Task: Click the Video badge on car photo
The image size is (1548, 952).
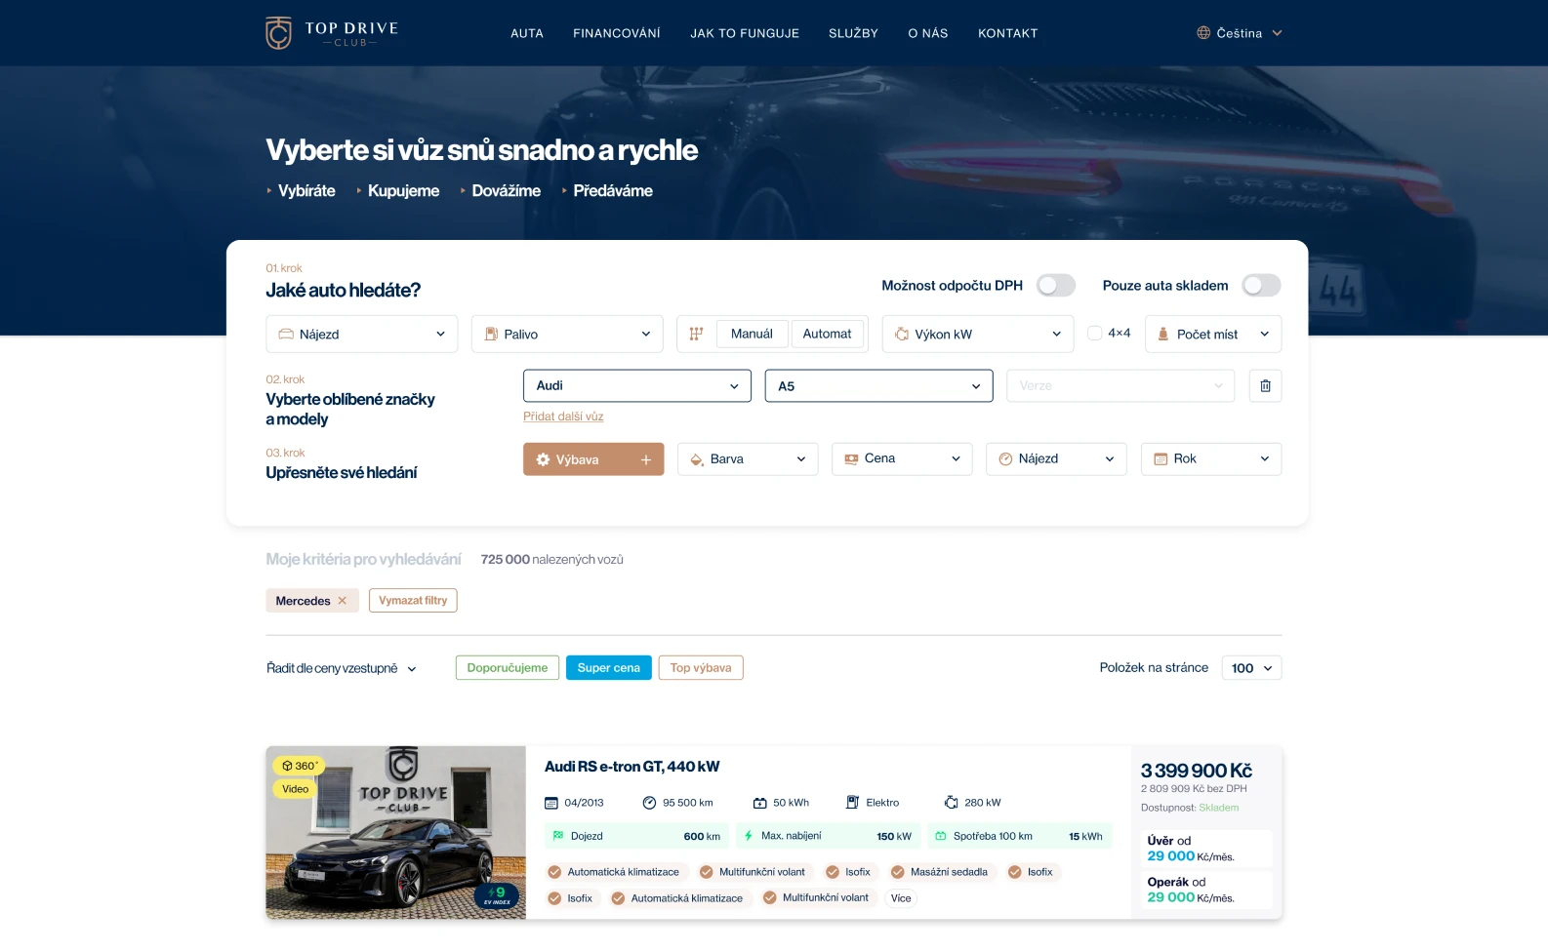Action: point(295,789)
